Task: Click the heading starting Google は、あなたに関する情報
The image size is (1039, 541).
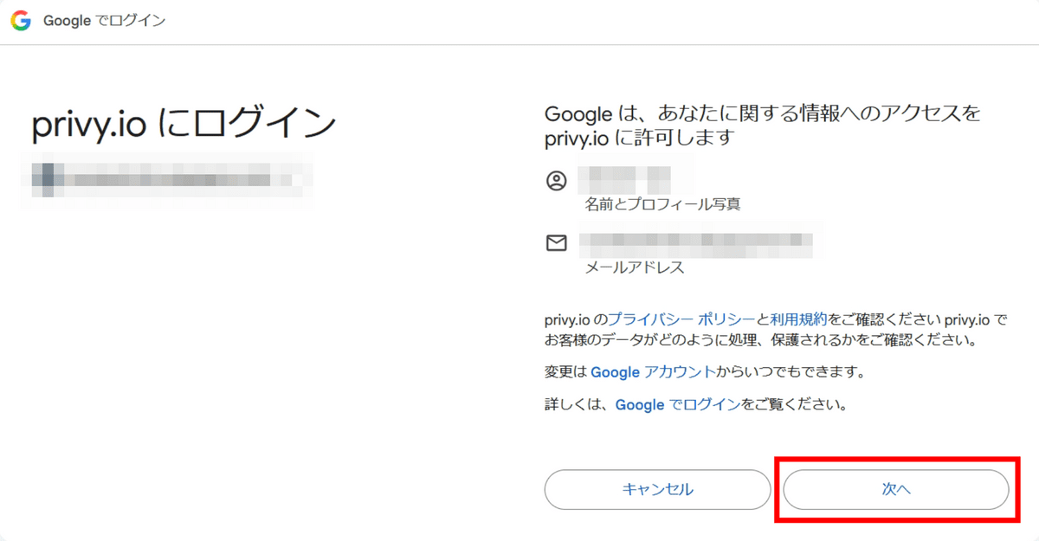Action: point(763,126)
